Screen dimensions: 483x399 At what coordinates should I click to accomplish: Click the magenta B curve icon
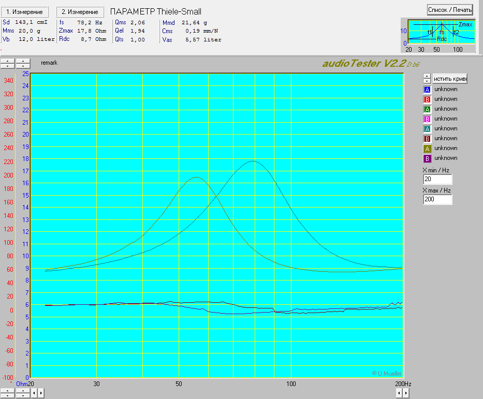pos(427,119)
